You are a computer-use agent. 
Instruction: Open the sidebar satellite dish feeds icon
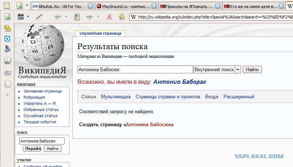(8, 49)
